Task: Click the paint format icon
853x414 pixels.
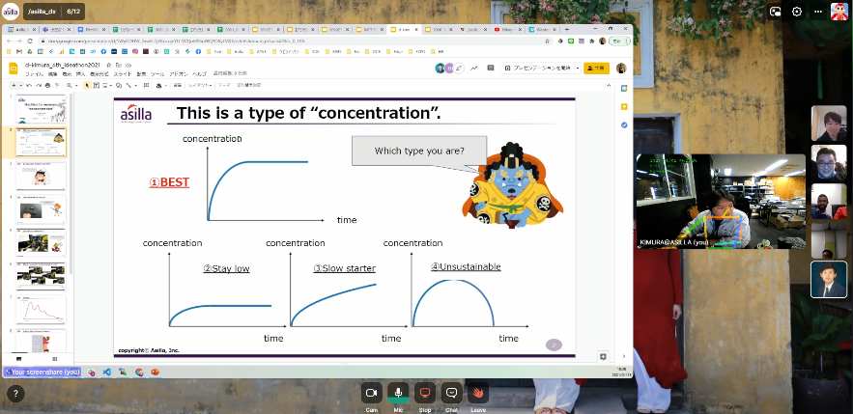Action: [57, 85]
